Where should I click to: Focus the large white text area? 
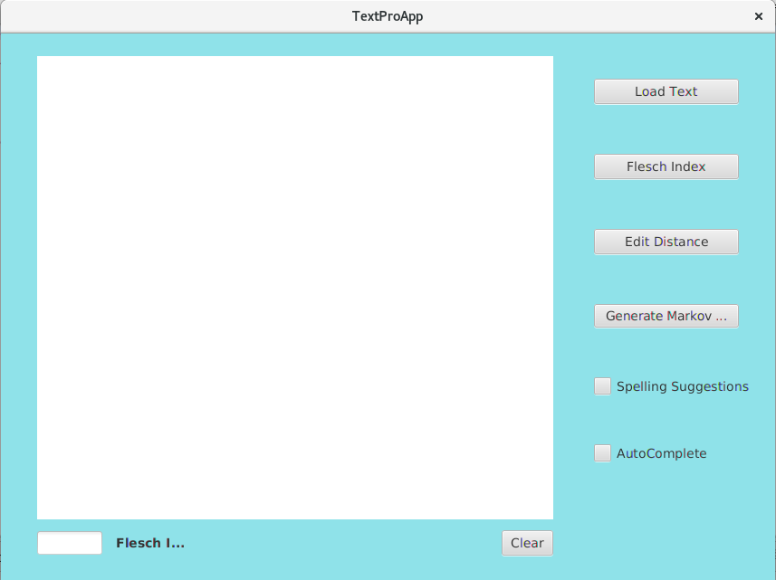295,287
